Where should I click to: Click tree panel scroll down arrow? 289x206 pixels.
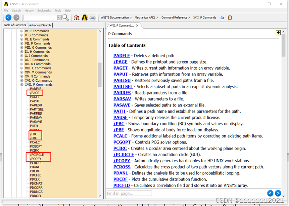[x=100, y=196]
